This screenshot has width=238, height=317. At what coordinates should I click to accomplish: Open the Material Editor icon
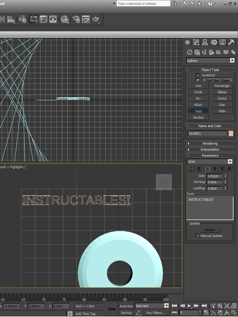[x=65, y=19]
